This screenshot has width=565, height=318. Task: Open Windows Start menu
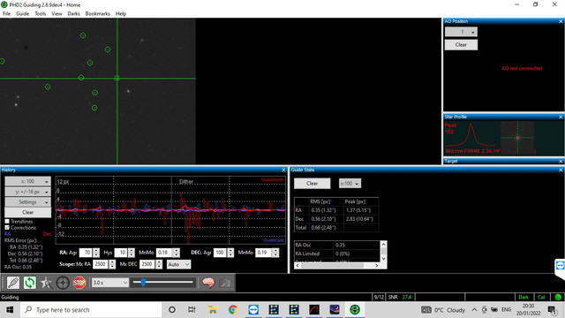click(x=10, y=310)
